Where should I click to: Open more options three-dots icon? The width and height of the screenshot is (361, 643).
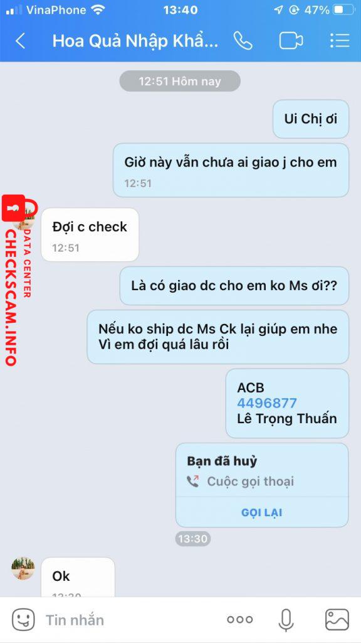click(240, 620)
